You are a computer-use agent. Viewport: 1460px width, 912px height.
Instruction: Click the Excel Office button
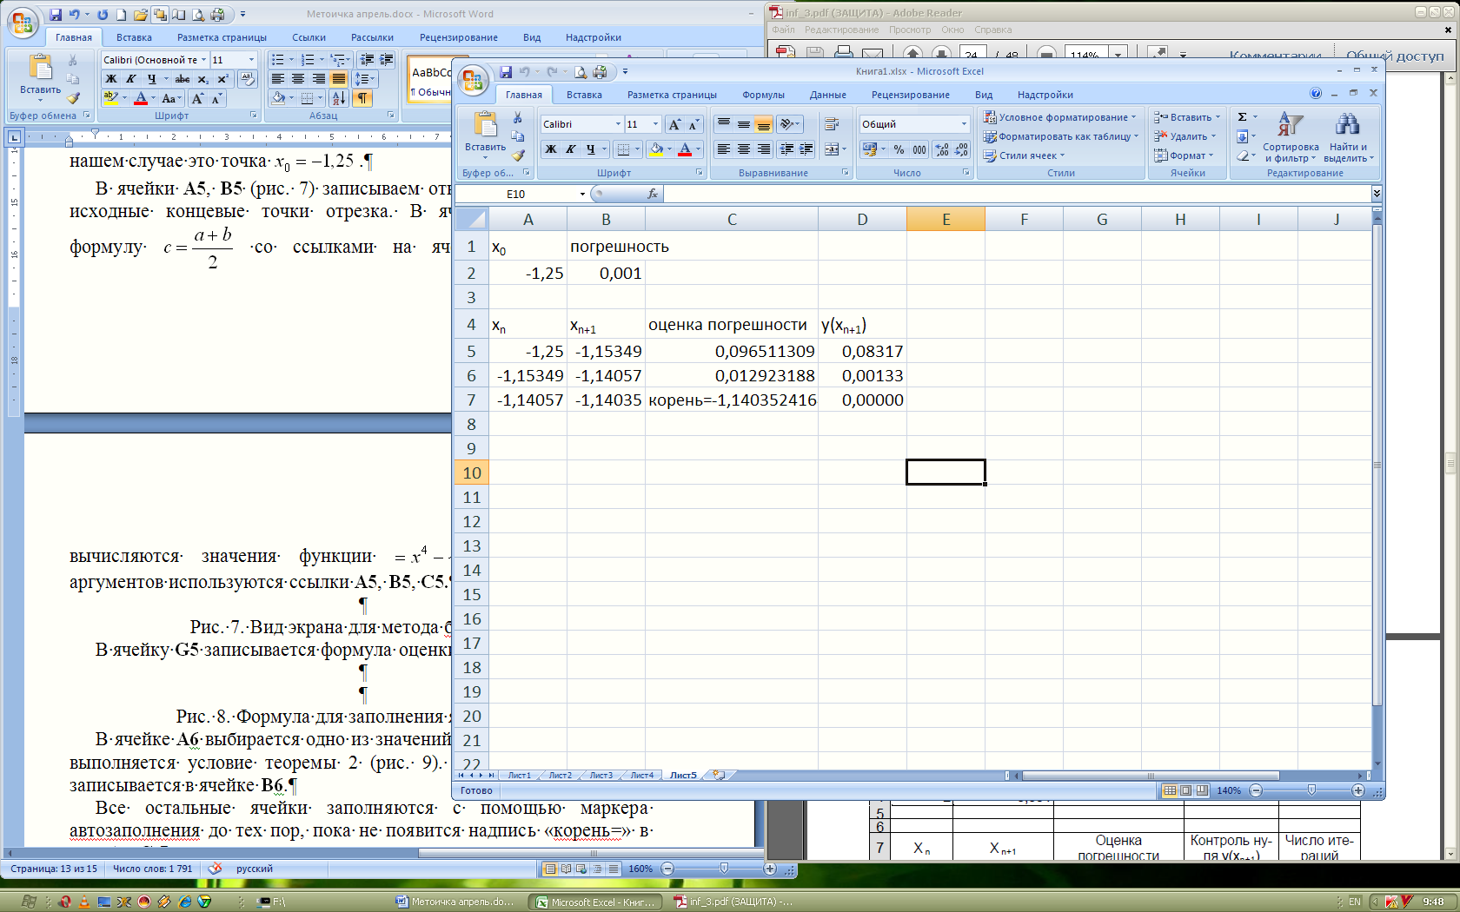point(473,80)
